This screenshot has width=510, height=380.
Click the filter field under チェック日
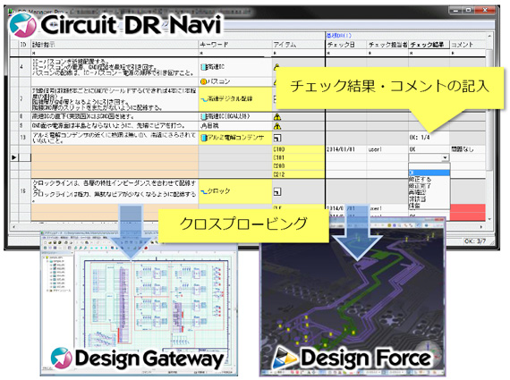point(346,53)
